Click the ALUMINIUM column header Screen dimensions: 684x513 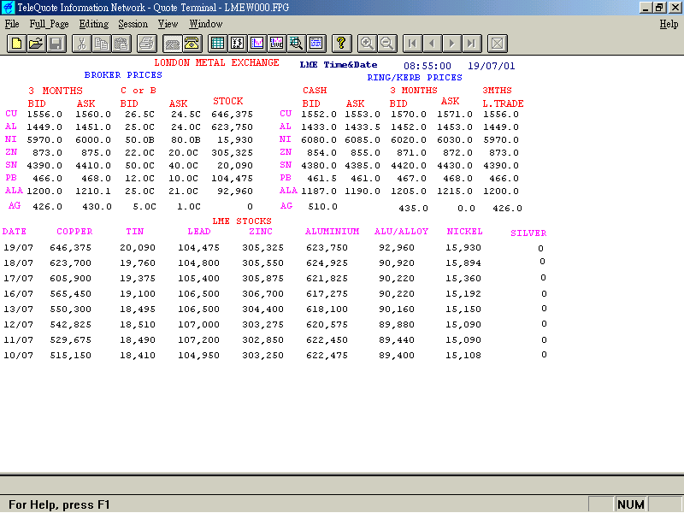click(x=333, y=232)
